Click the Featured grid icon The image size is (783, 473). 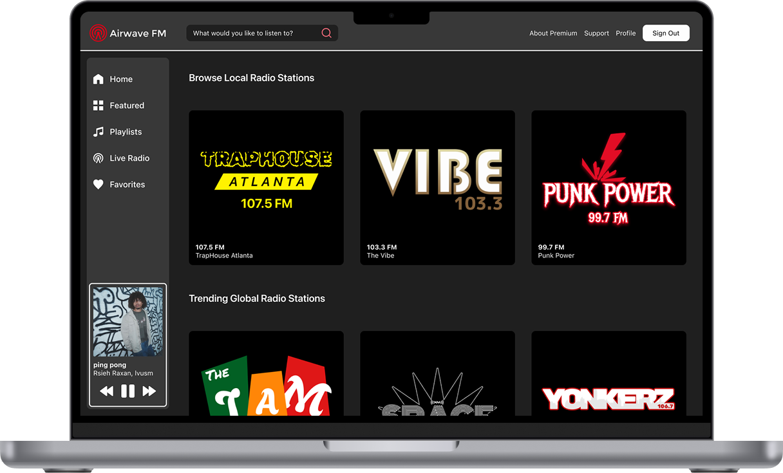tap(99, 106)
